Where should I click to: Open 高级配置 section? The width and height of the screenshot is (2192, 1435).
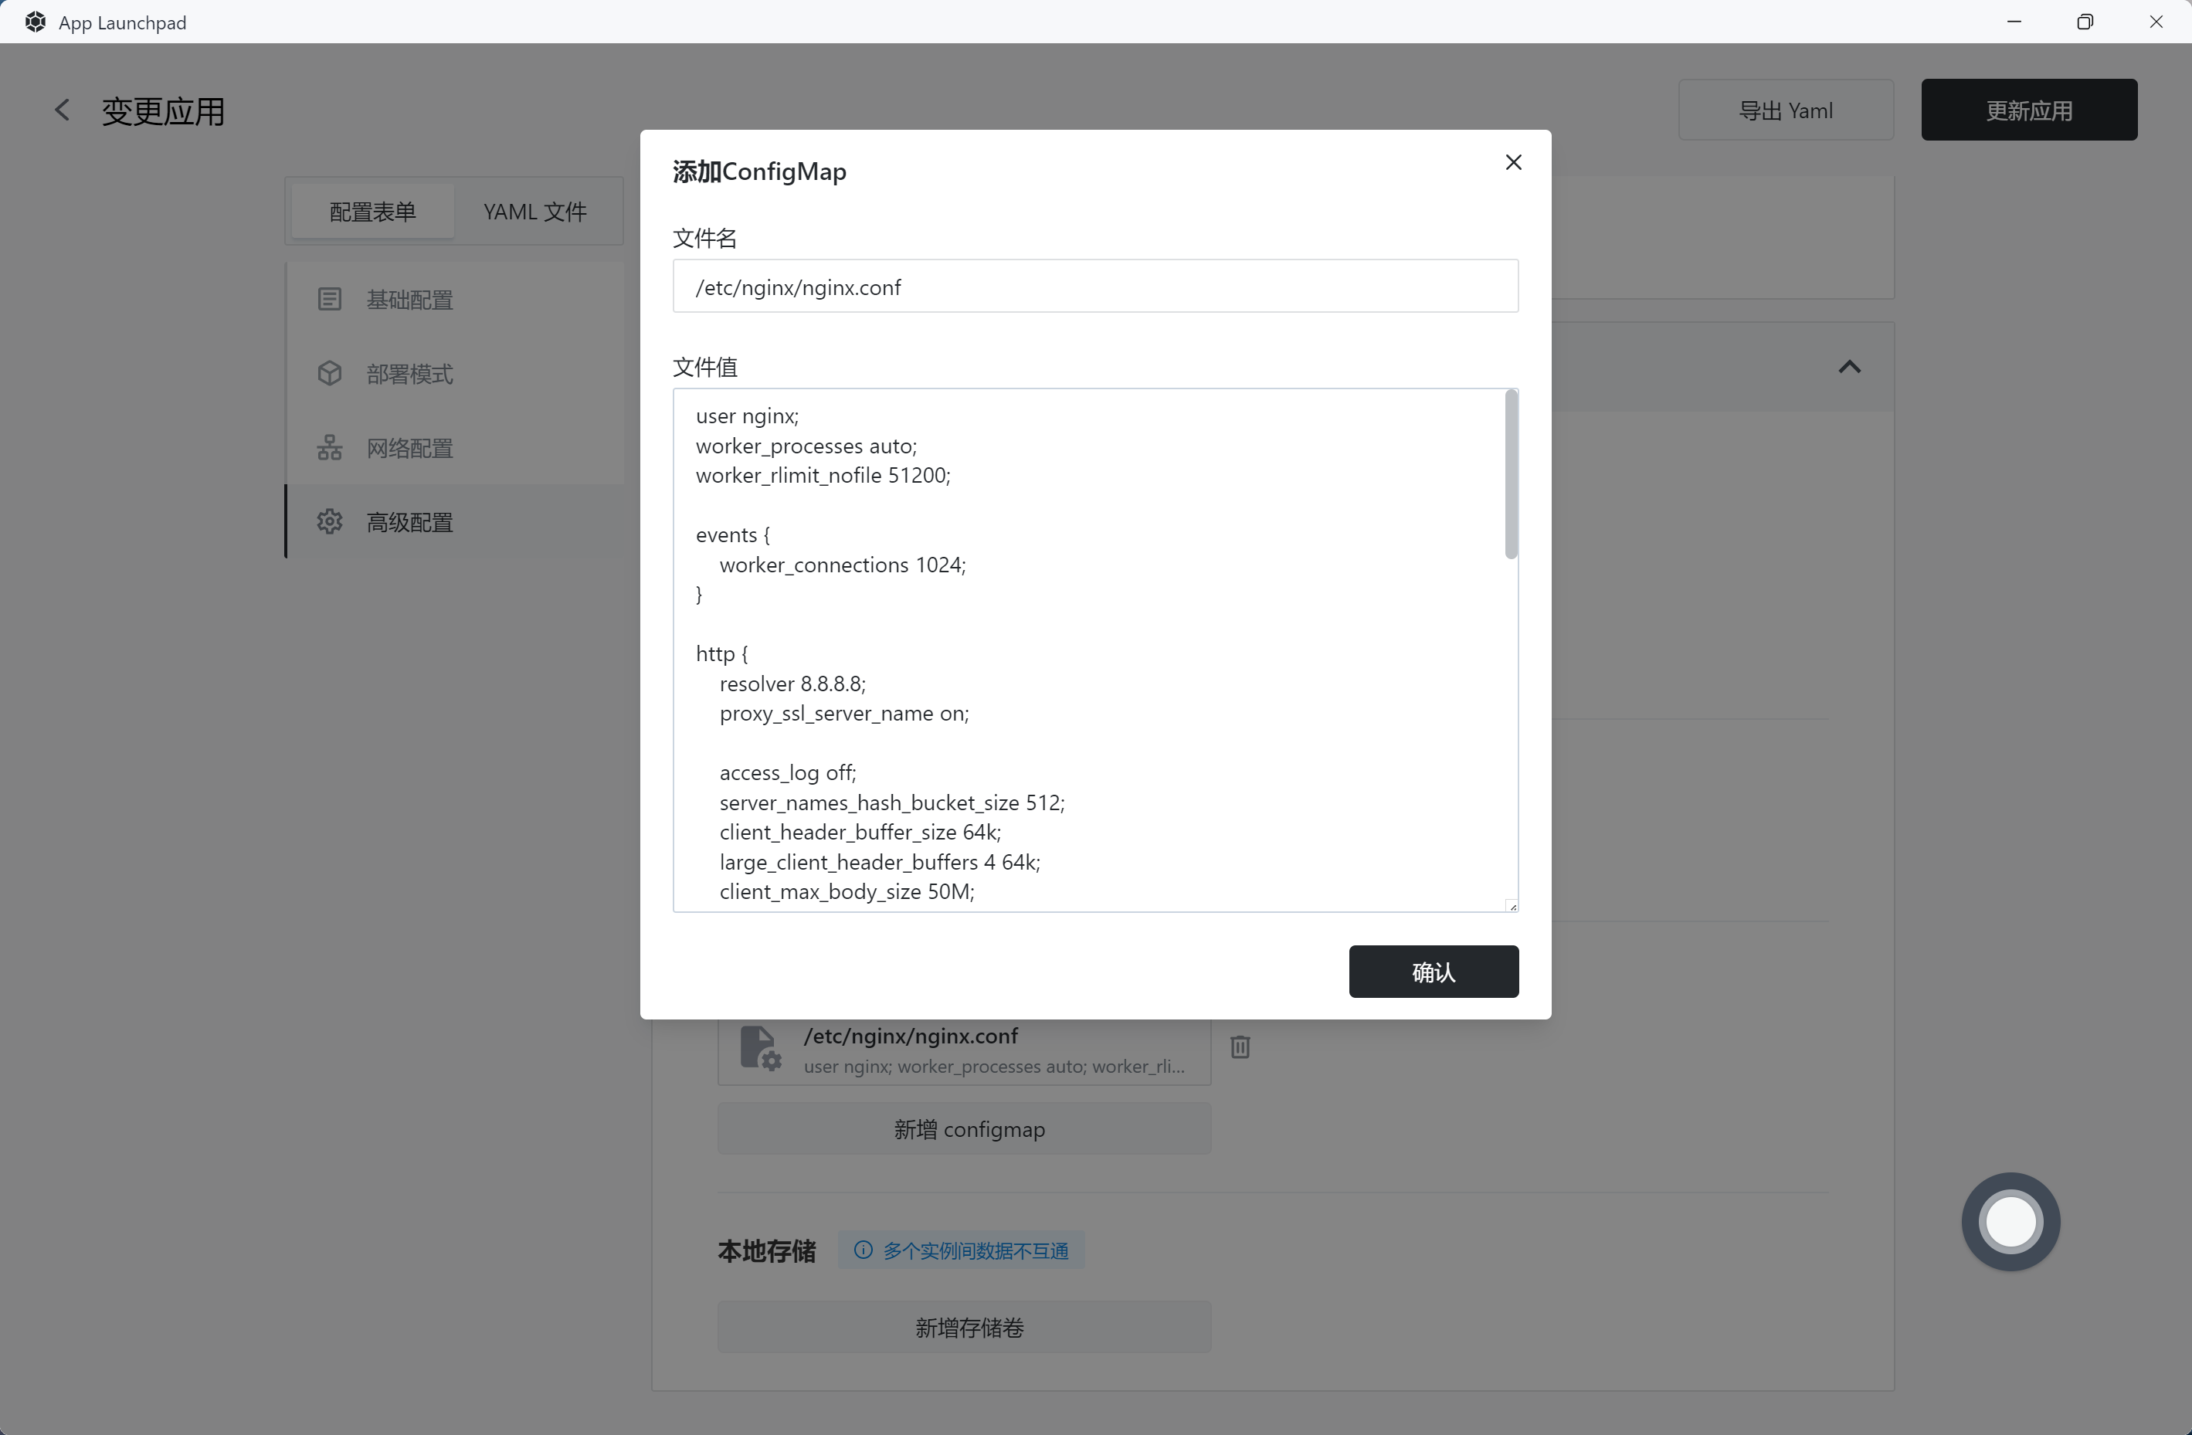(x=455, y=522)
